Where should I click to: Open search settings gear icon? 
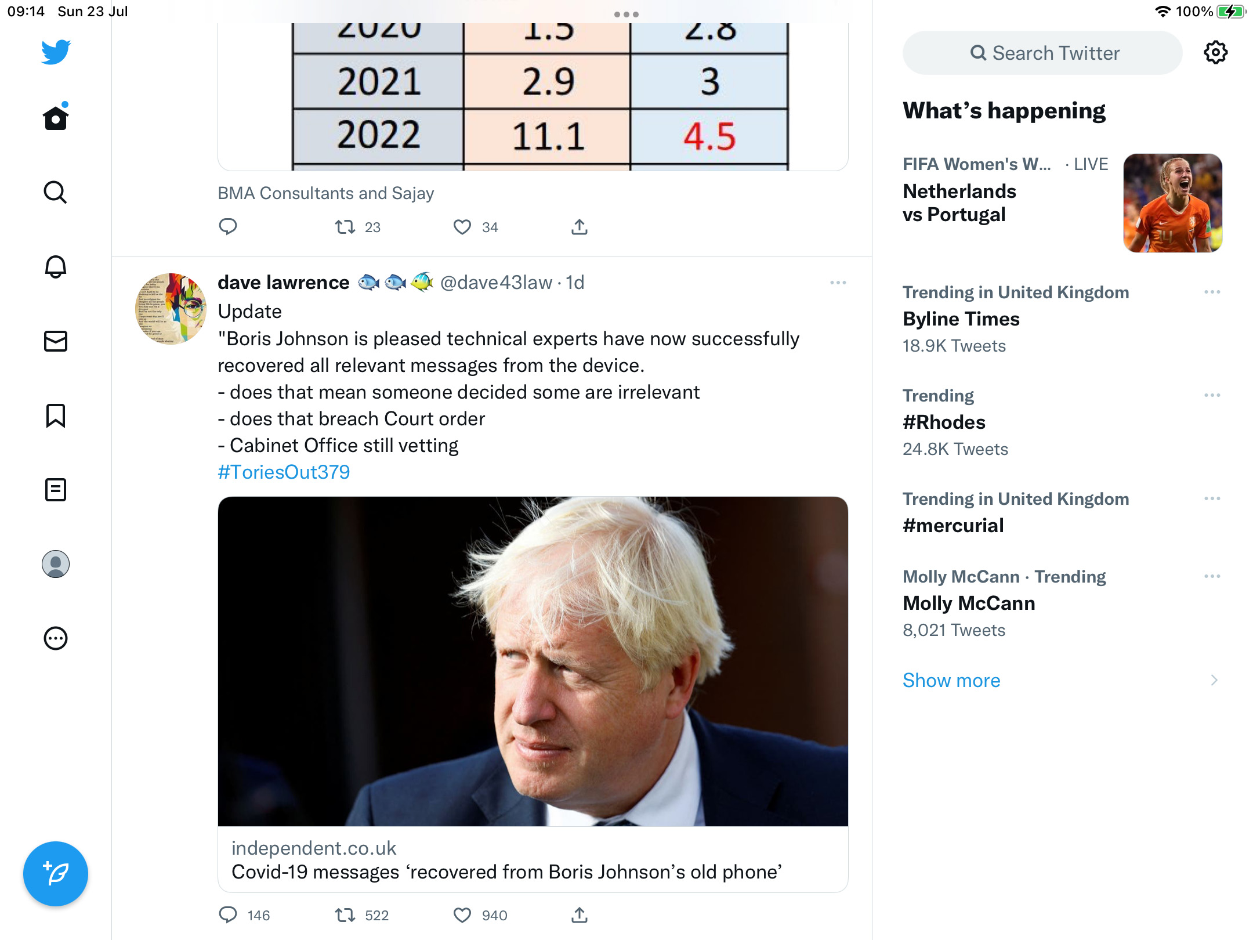[x=1215, y=53]
